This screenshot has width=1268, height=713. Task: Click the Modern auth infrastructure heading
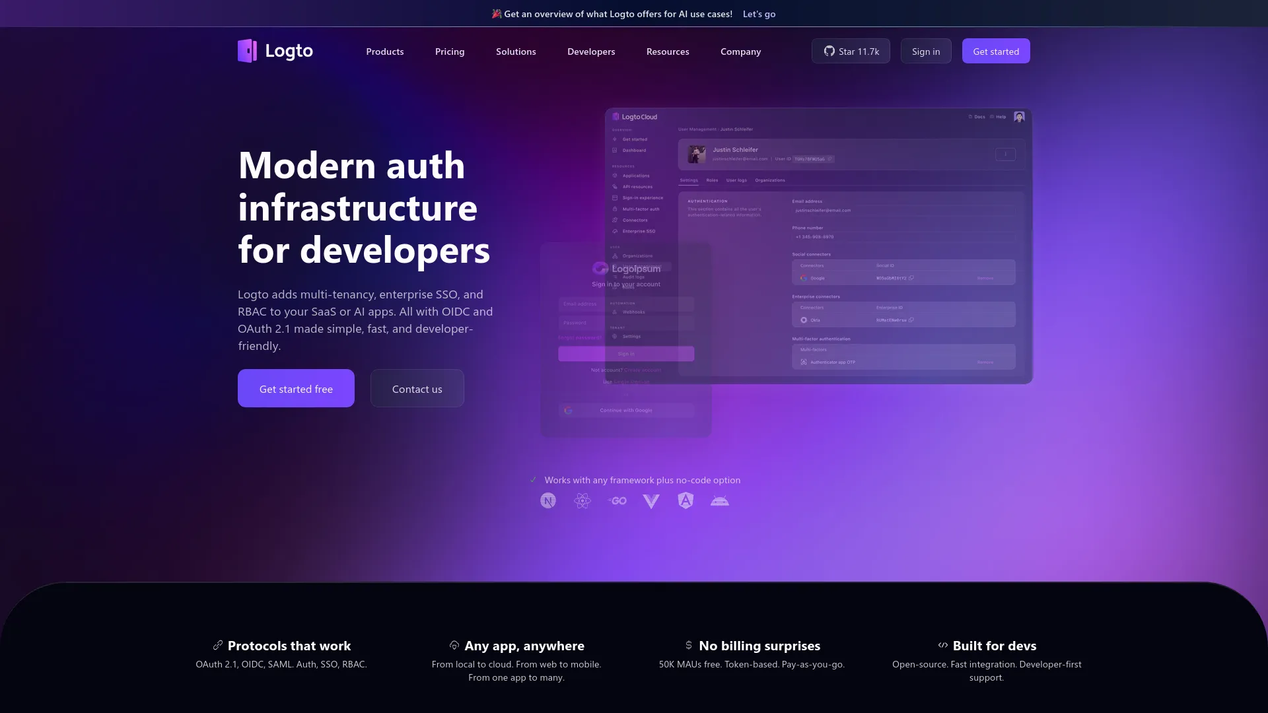tap(364, 207)
